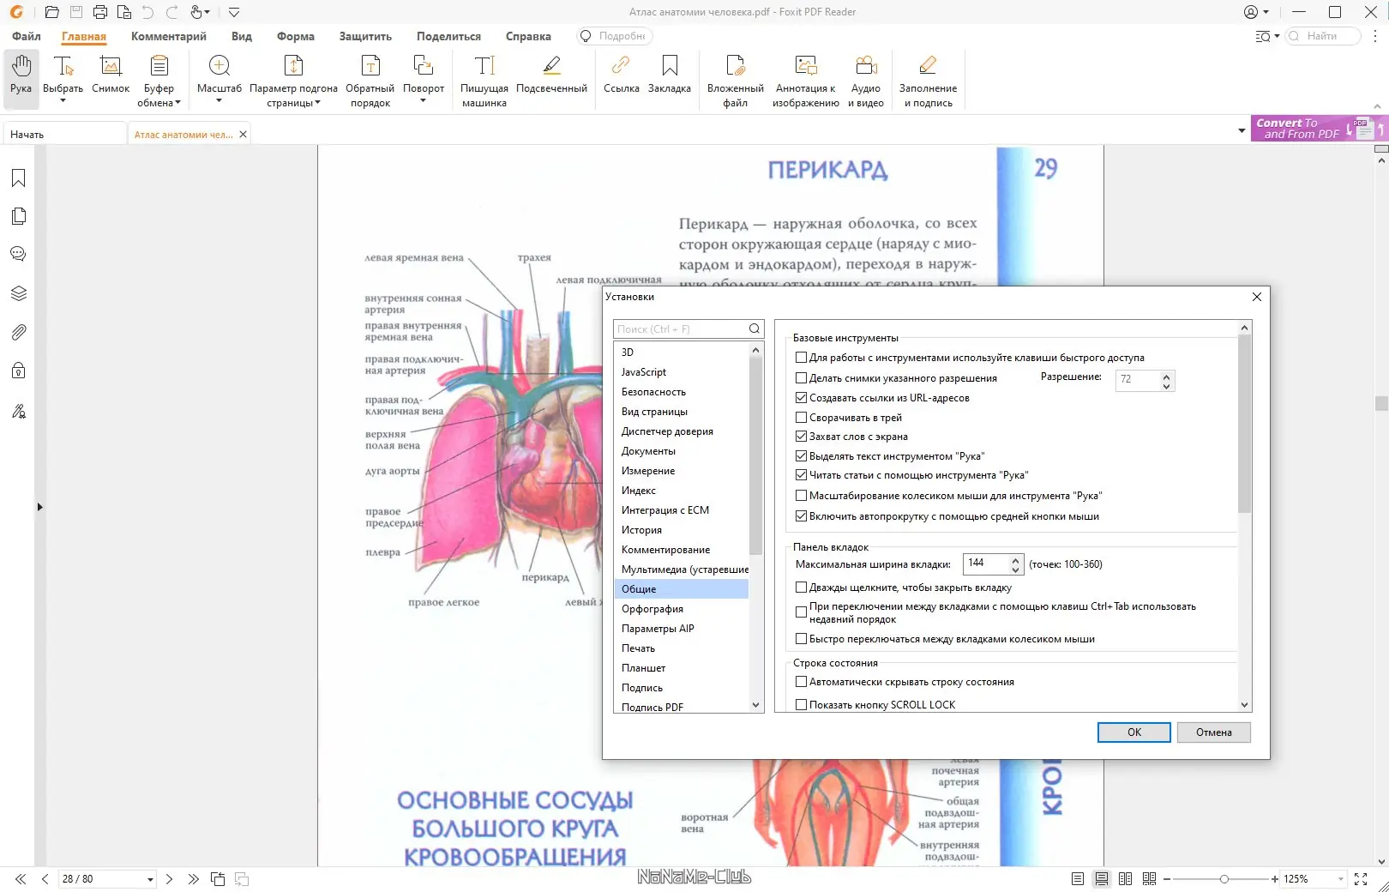Open the Security side panel

point(18,371)
